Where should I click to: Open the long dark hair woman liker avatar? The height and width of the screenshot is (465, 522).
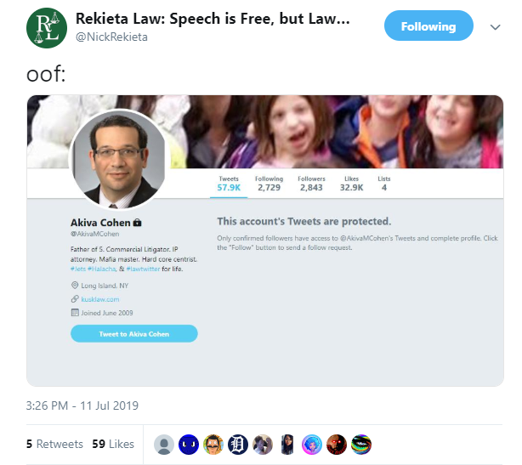point(287,445)
